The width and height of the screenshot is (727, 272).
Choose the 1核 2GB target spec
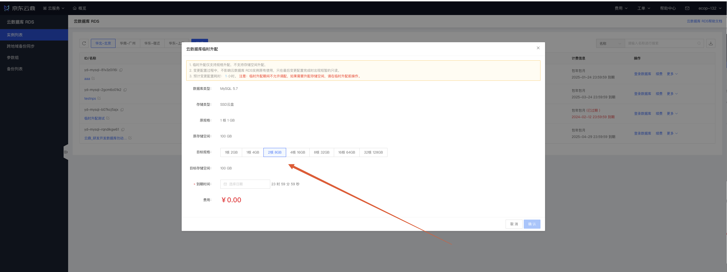[231, 152]
